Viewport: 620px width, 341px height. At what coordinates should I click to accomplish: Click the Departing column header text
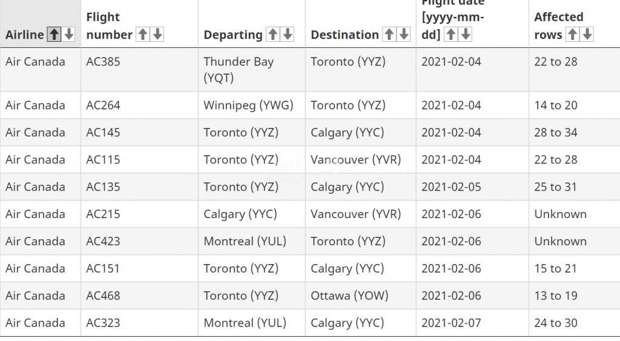(x=233, y=35)
